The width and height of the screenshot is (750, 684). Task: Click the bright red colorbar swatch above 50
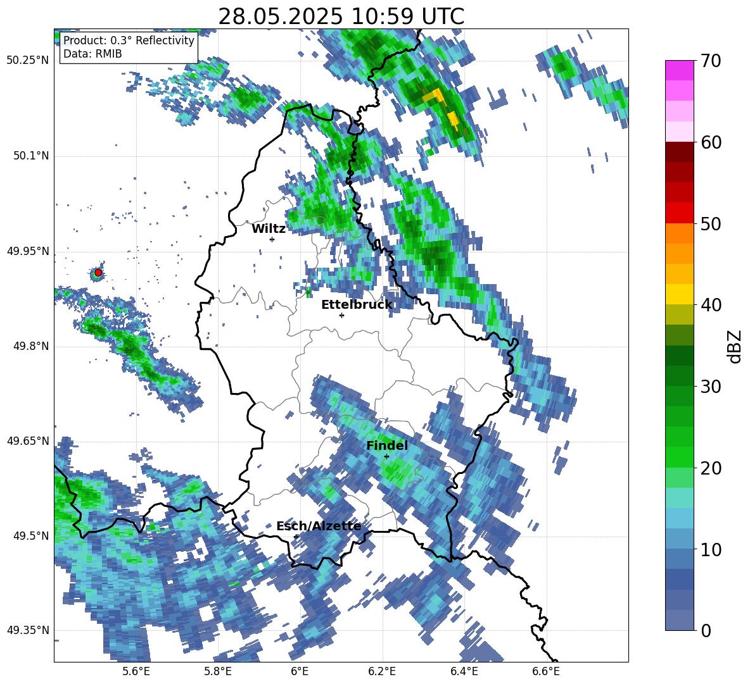(679, 213)
